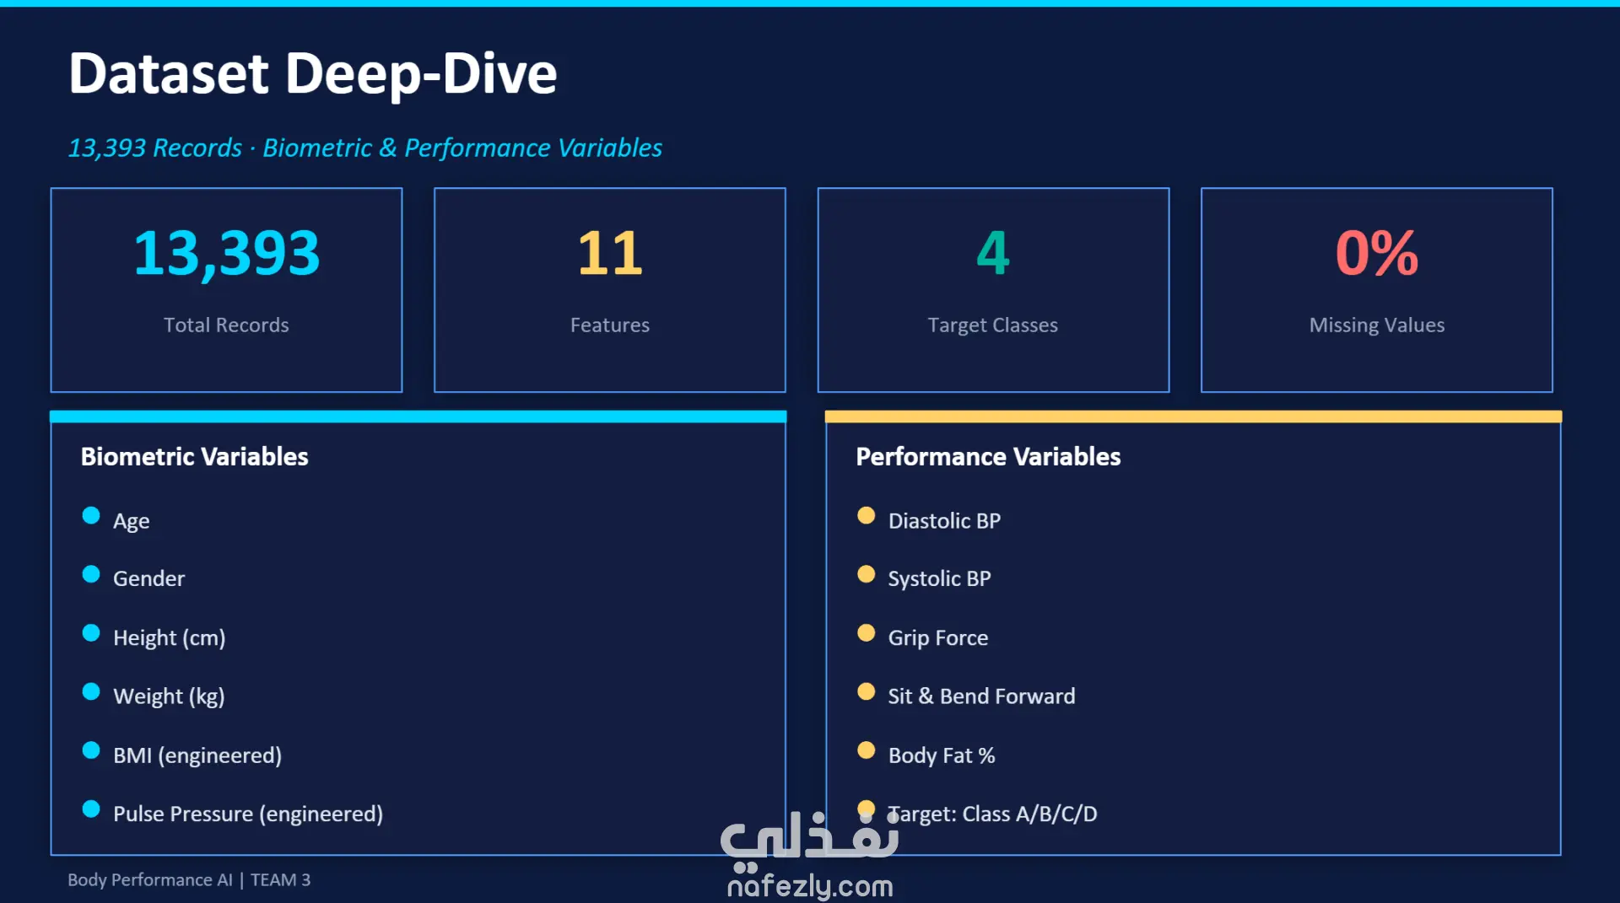Viewport: 1620px width, 903px height.
Task: Click the yellow bullet beside Grip Force
Action: tap(866, 633)
